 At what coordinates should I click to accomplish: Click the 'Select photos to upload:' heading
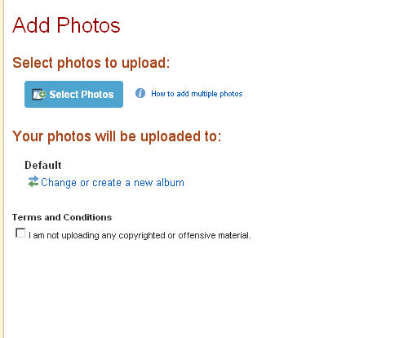click(91, 63)
